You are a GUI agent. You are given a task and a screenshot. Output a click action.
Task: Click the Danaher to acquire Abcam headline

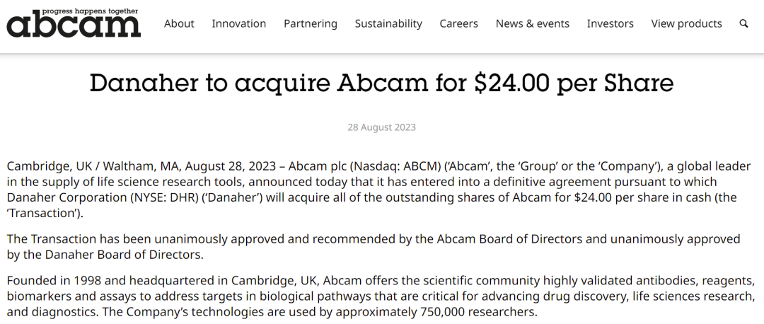pos(382,83)
